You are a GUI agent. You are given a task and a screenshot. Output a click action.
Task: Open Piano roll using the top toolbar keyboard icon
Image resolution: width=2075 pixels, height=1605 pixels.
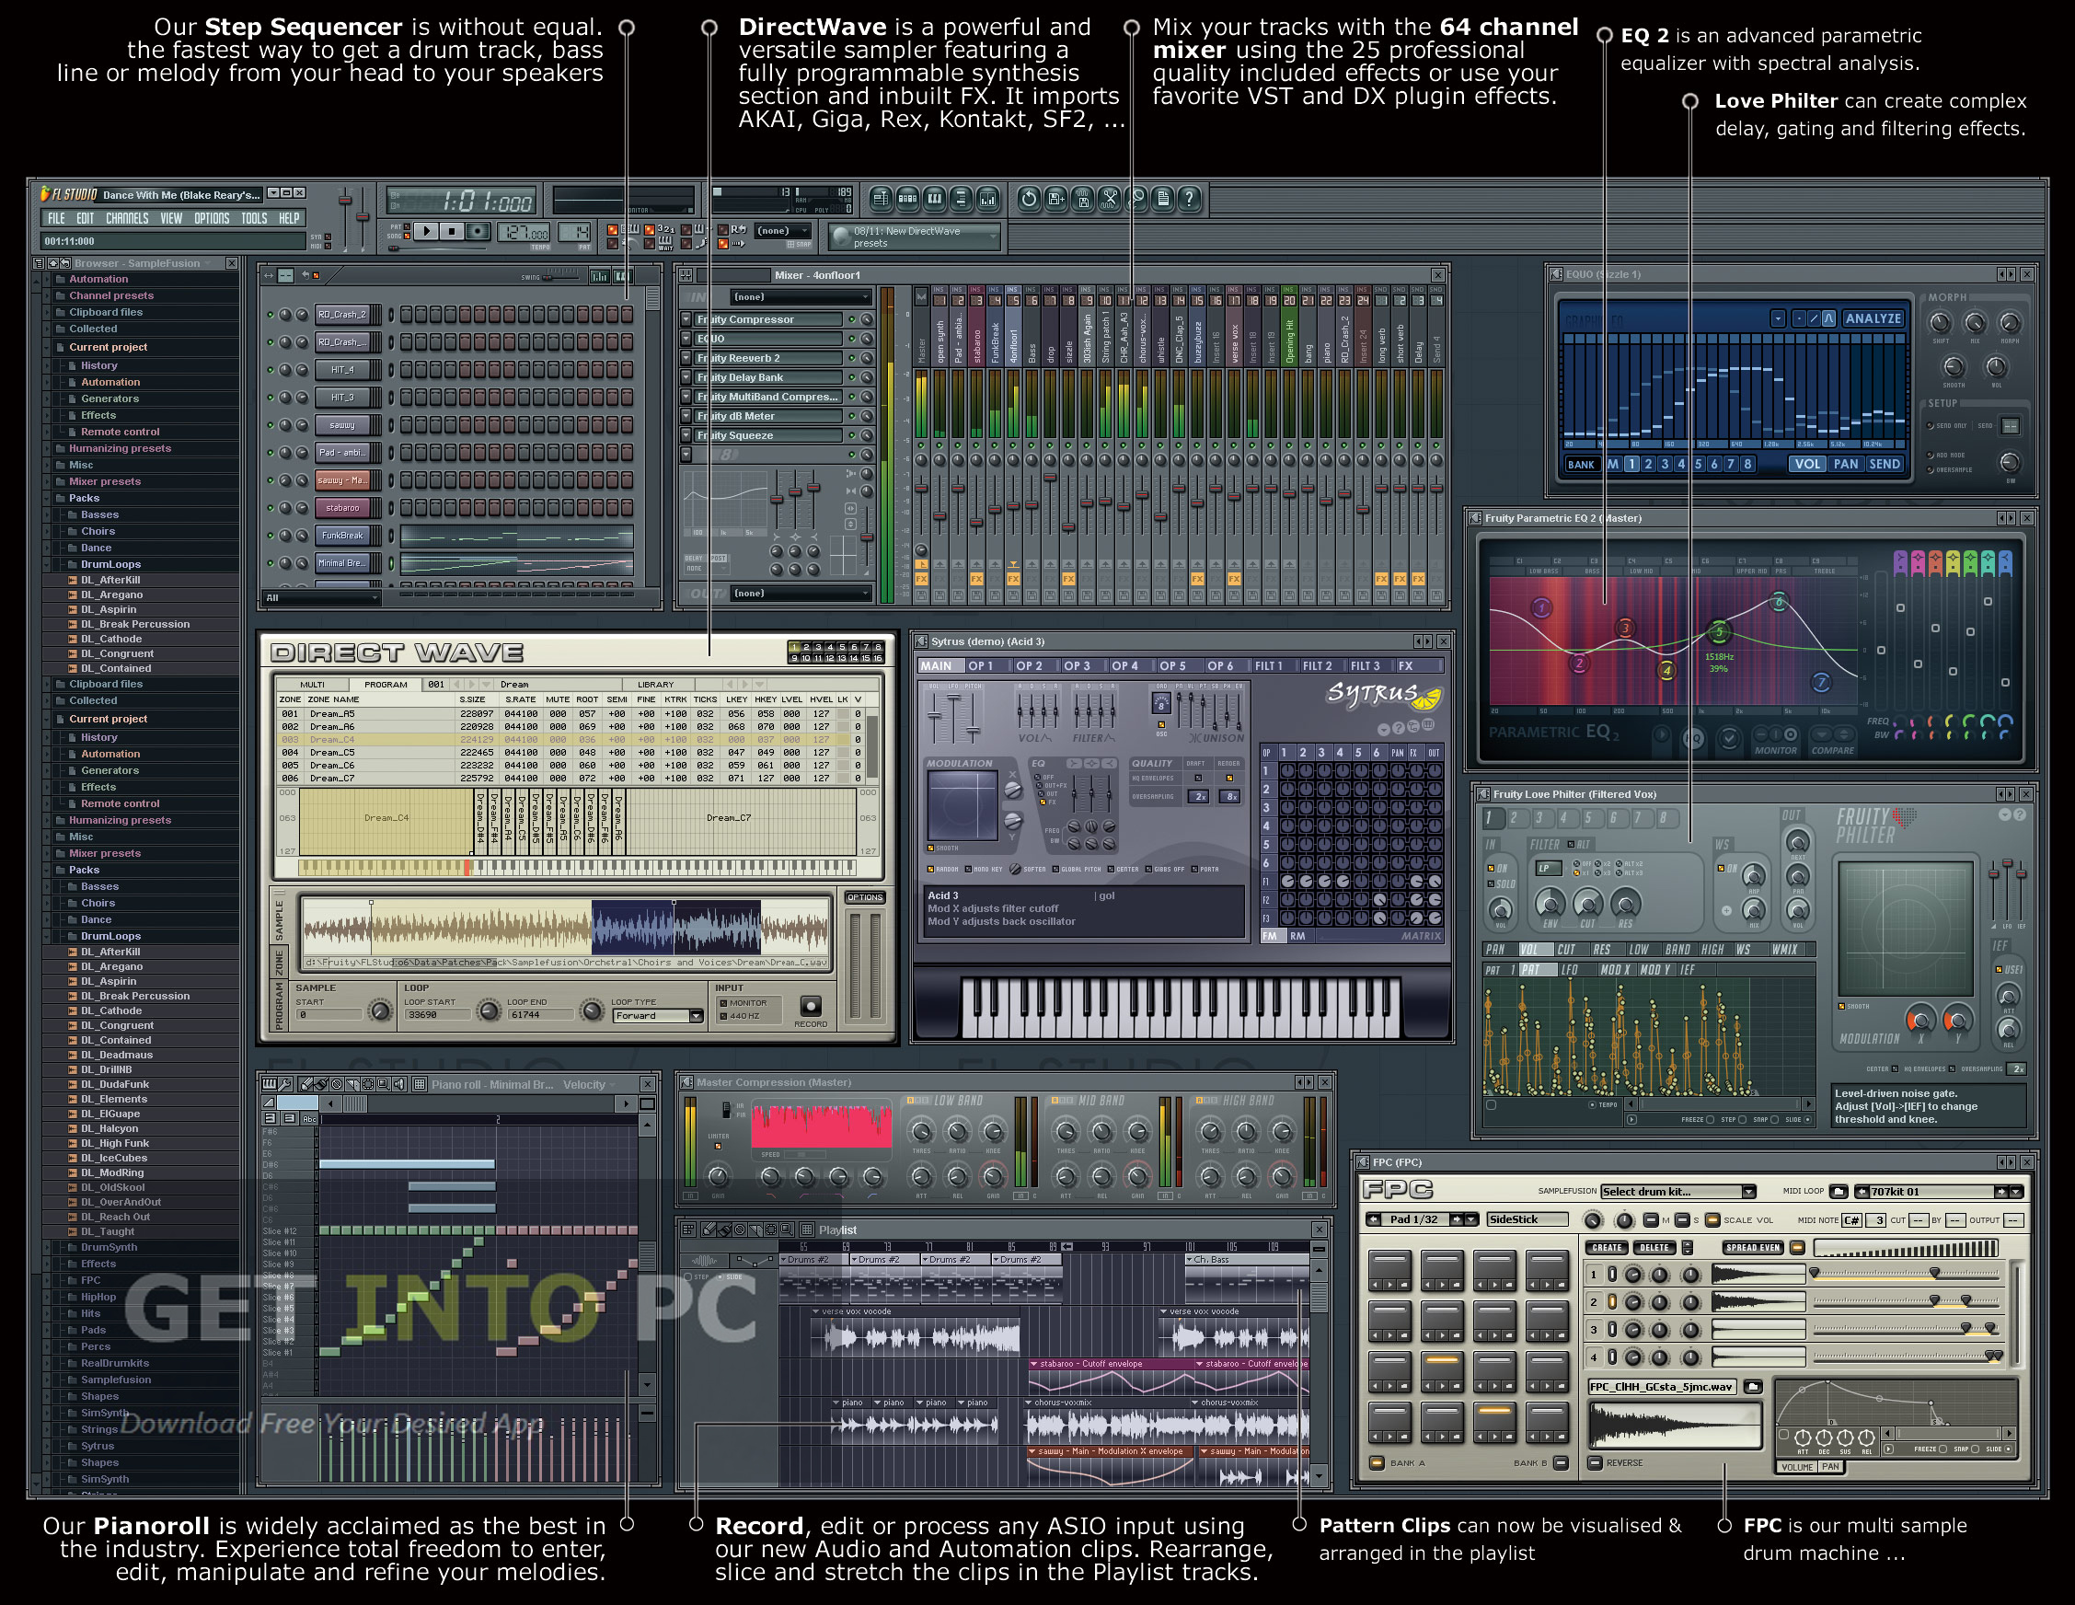935,199
